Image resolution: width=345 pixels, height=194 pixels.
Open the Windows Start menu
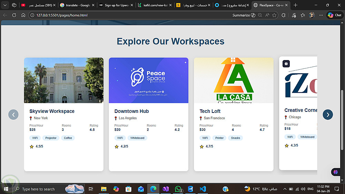click(6, 189)
